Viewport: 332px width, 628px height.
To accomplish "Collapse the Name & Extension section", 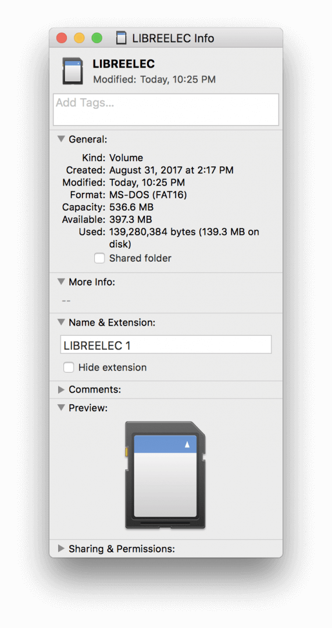I will (61, 322).
